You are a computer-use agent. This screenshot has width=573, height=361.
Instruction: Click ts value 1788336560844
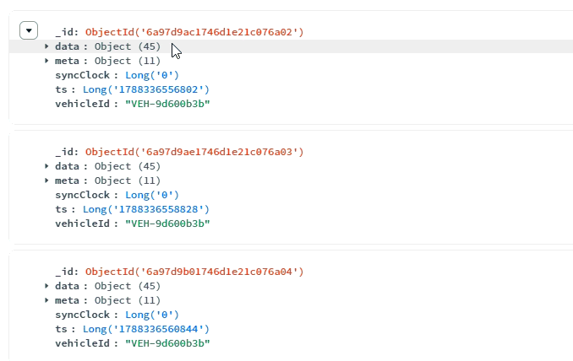point(146,329)
